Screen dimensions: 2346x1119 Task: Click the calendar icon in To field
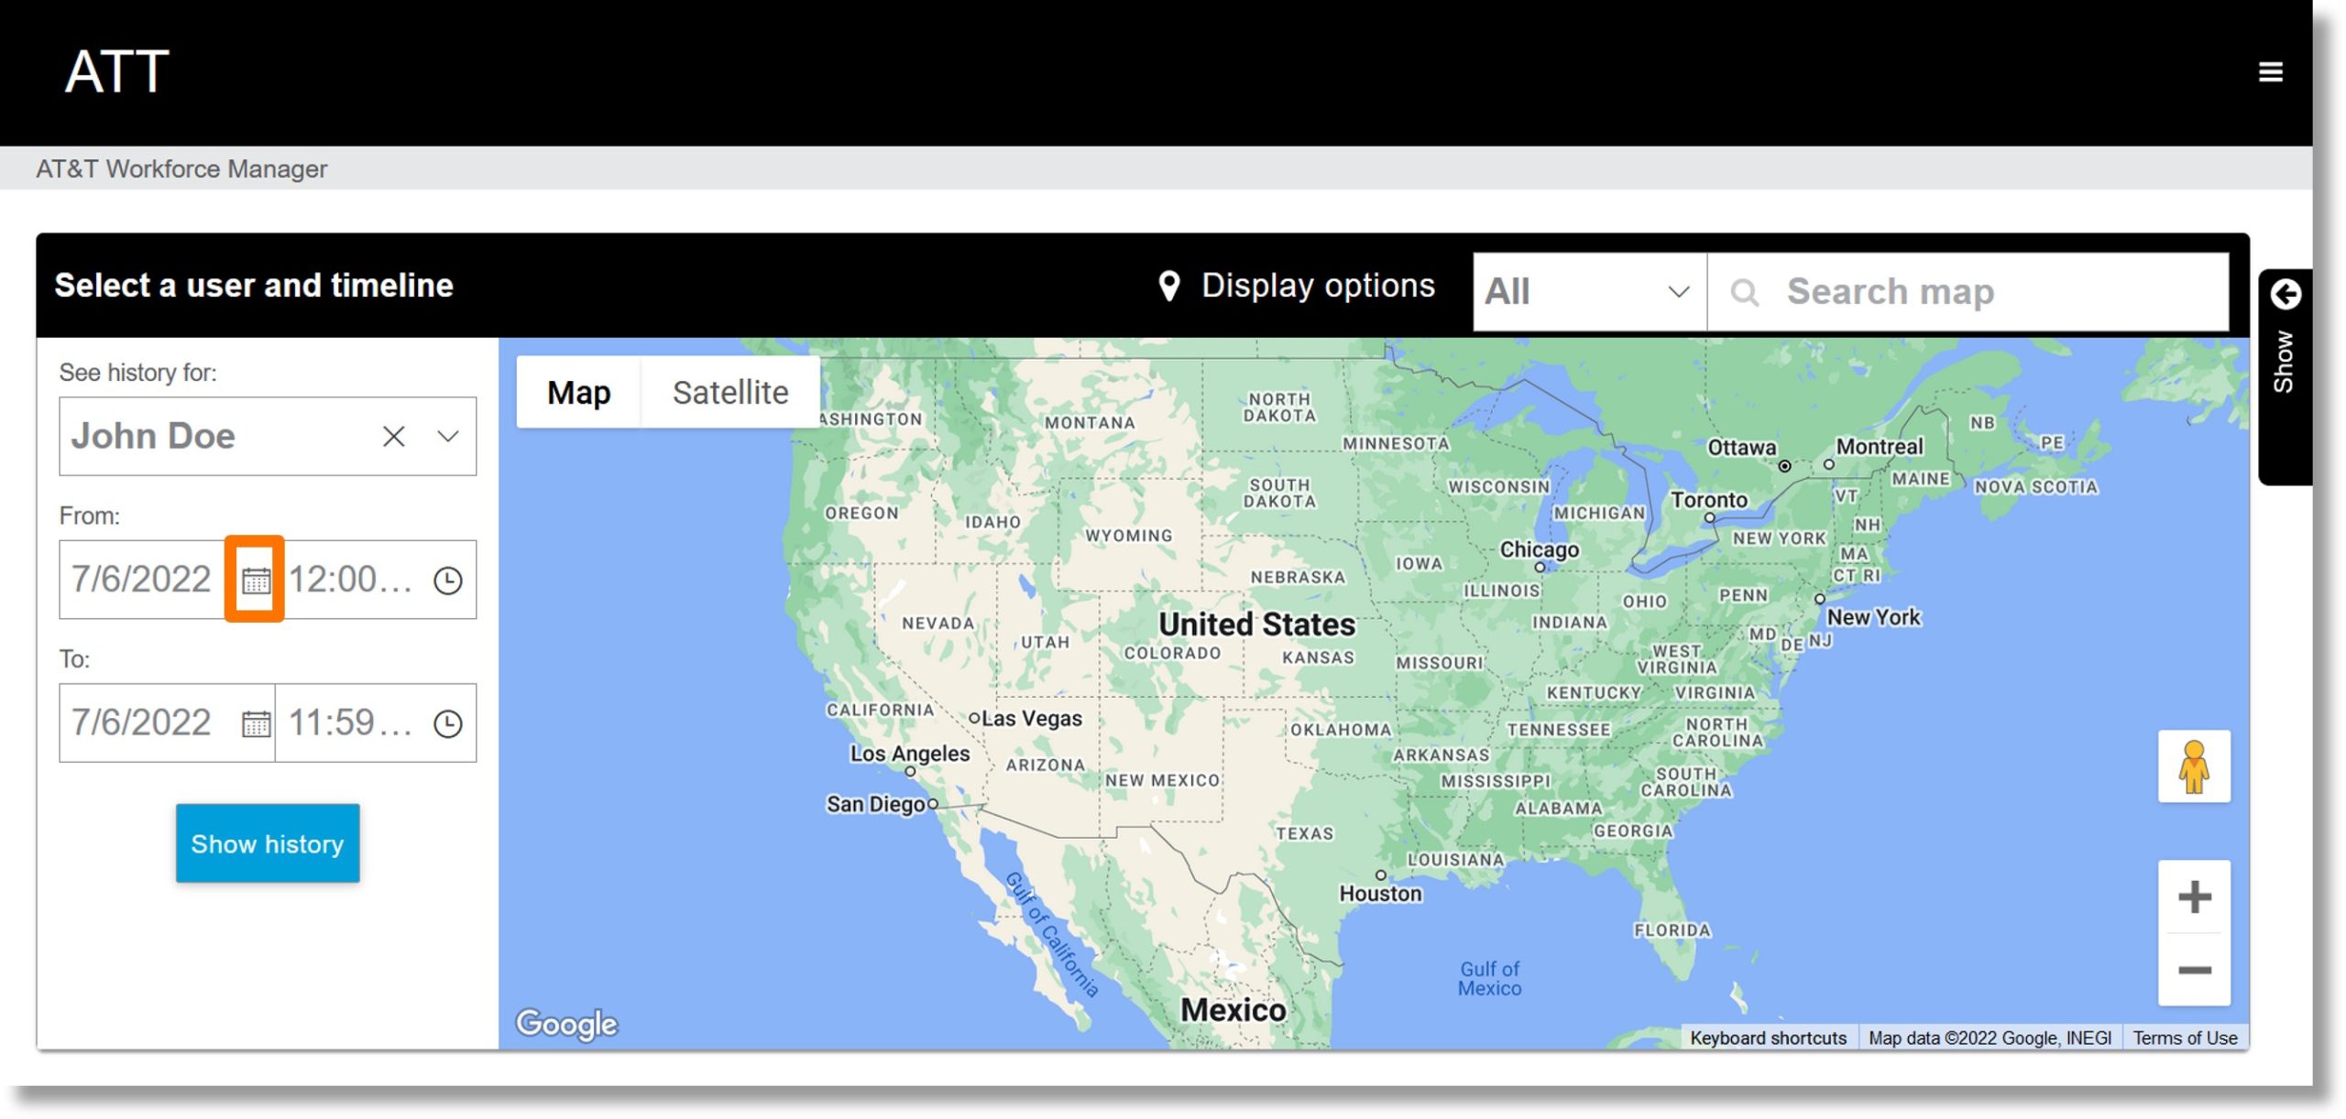pos(255,721)
